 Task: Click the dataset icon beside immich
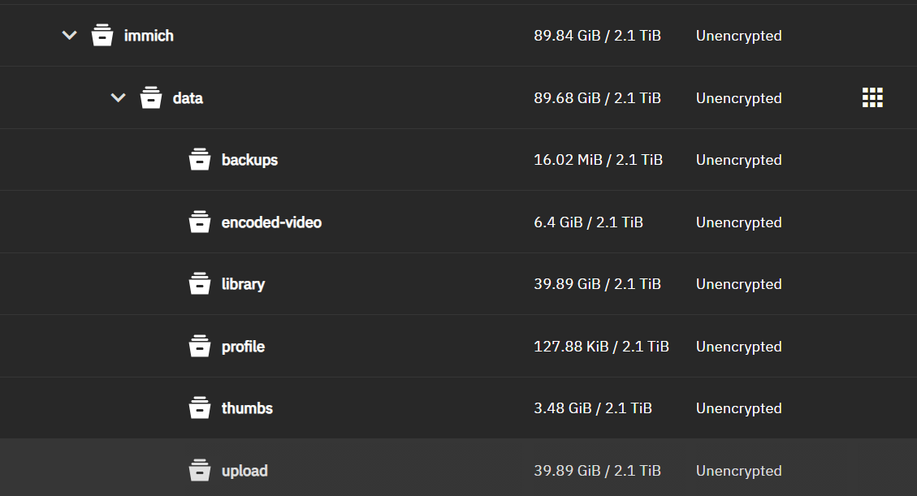click(102, 35)
